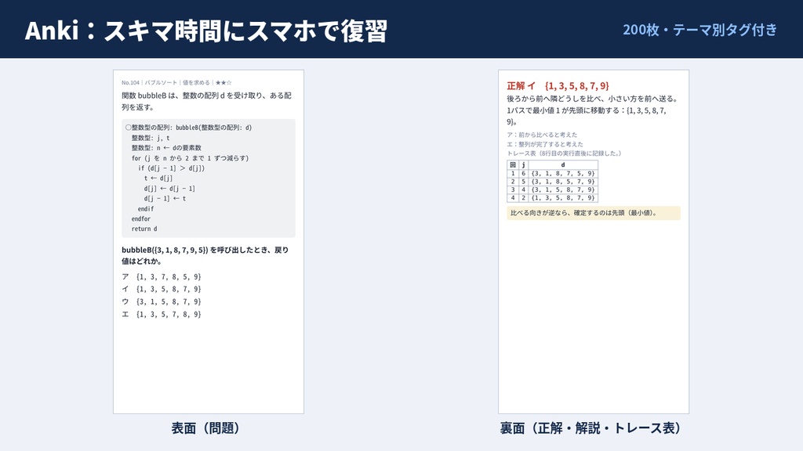Click the j value "6" in trace table
This screenshot has width=803, height=451.
point(523,173)
